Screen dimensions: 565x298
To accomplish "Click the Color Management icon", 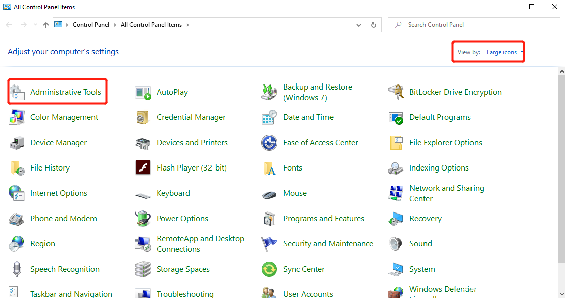I will click(17, 117).
